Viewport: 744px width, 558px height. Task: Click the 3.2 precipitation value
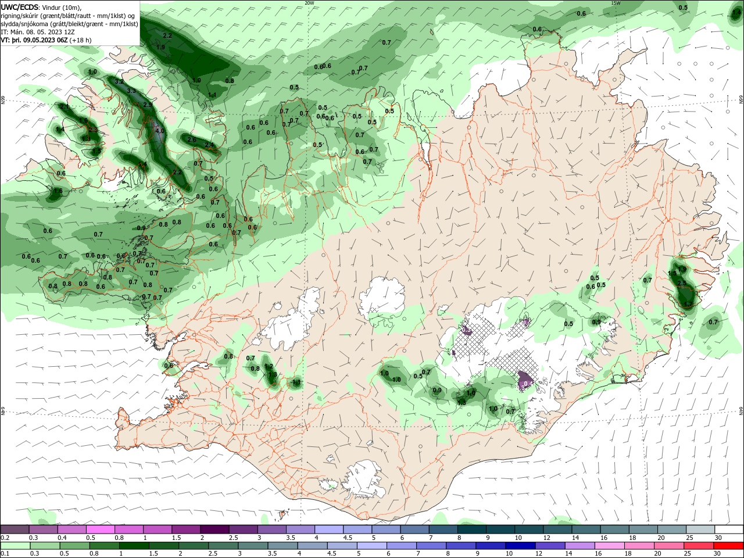click(119, 81)
